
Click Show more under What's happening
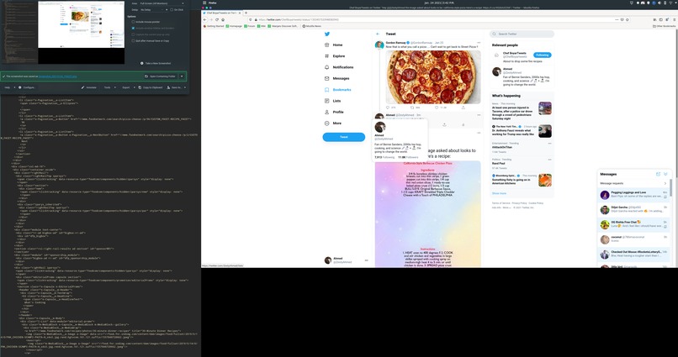click(499, 193)
